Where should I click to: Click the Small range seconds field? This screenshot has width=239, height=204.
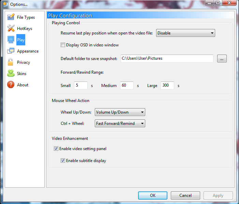pos(80,85)
